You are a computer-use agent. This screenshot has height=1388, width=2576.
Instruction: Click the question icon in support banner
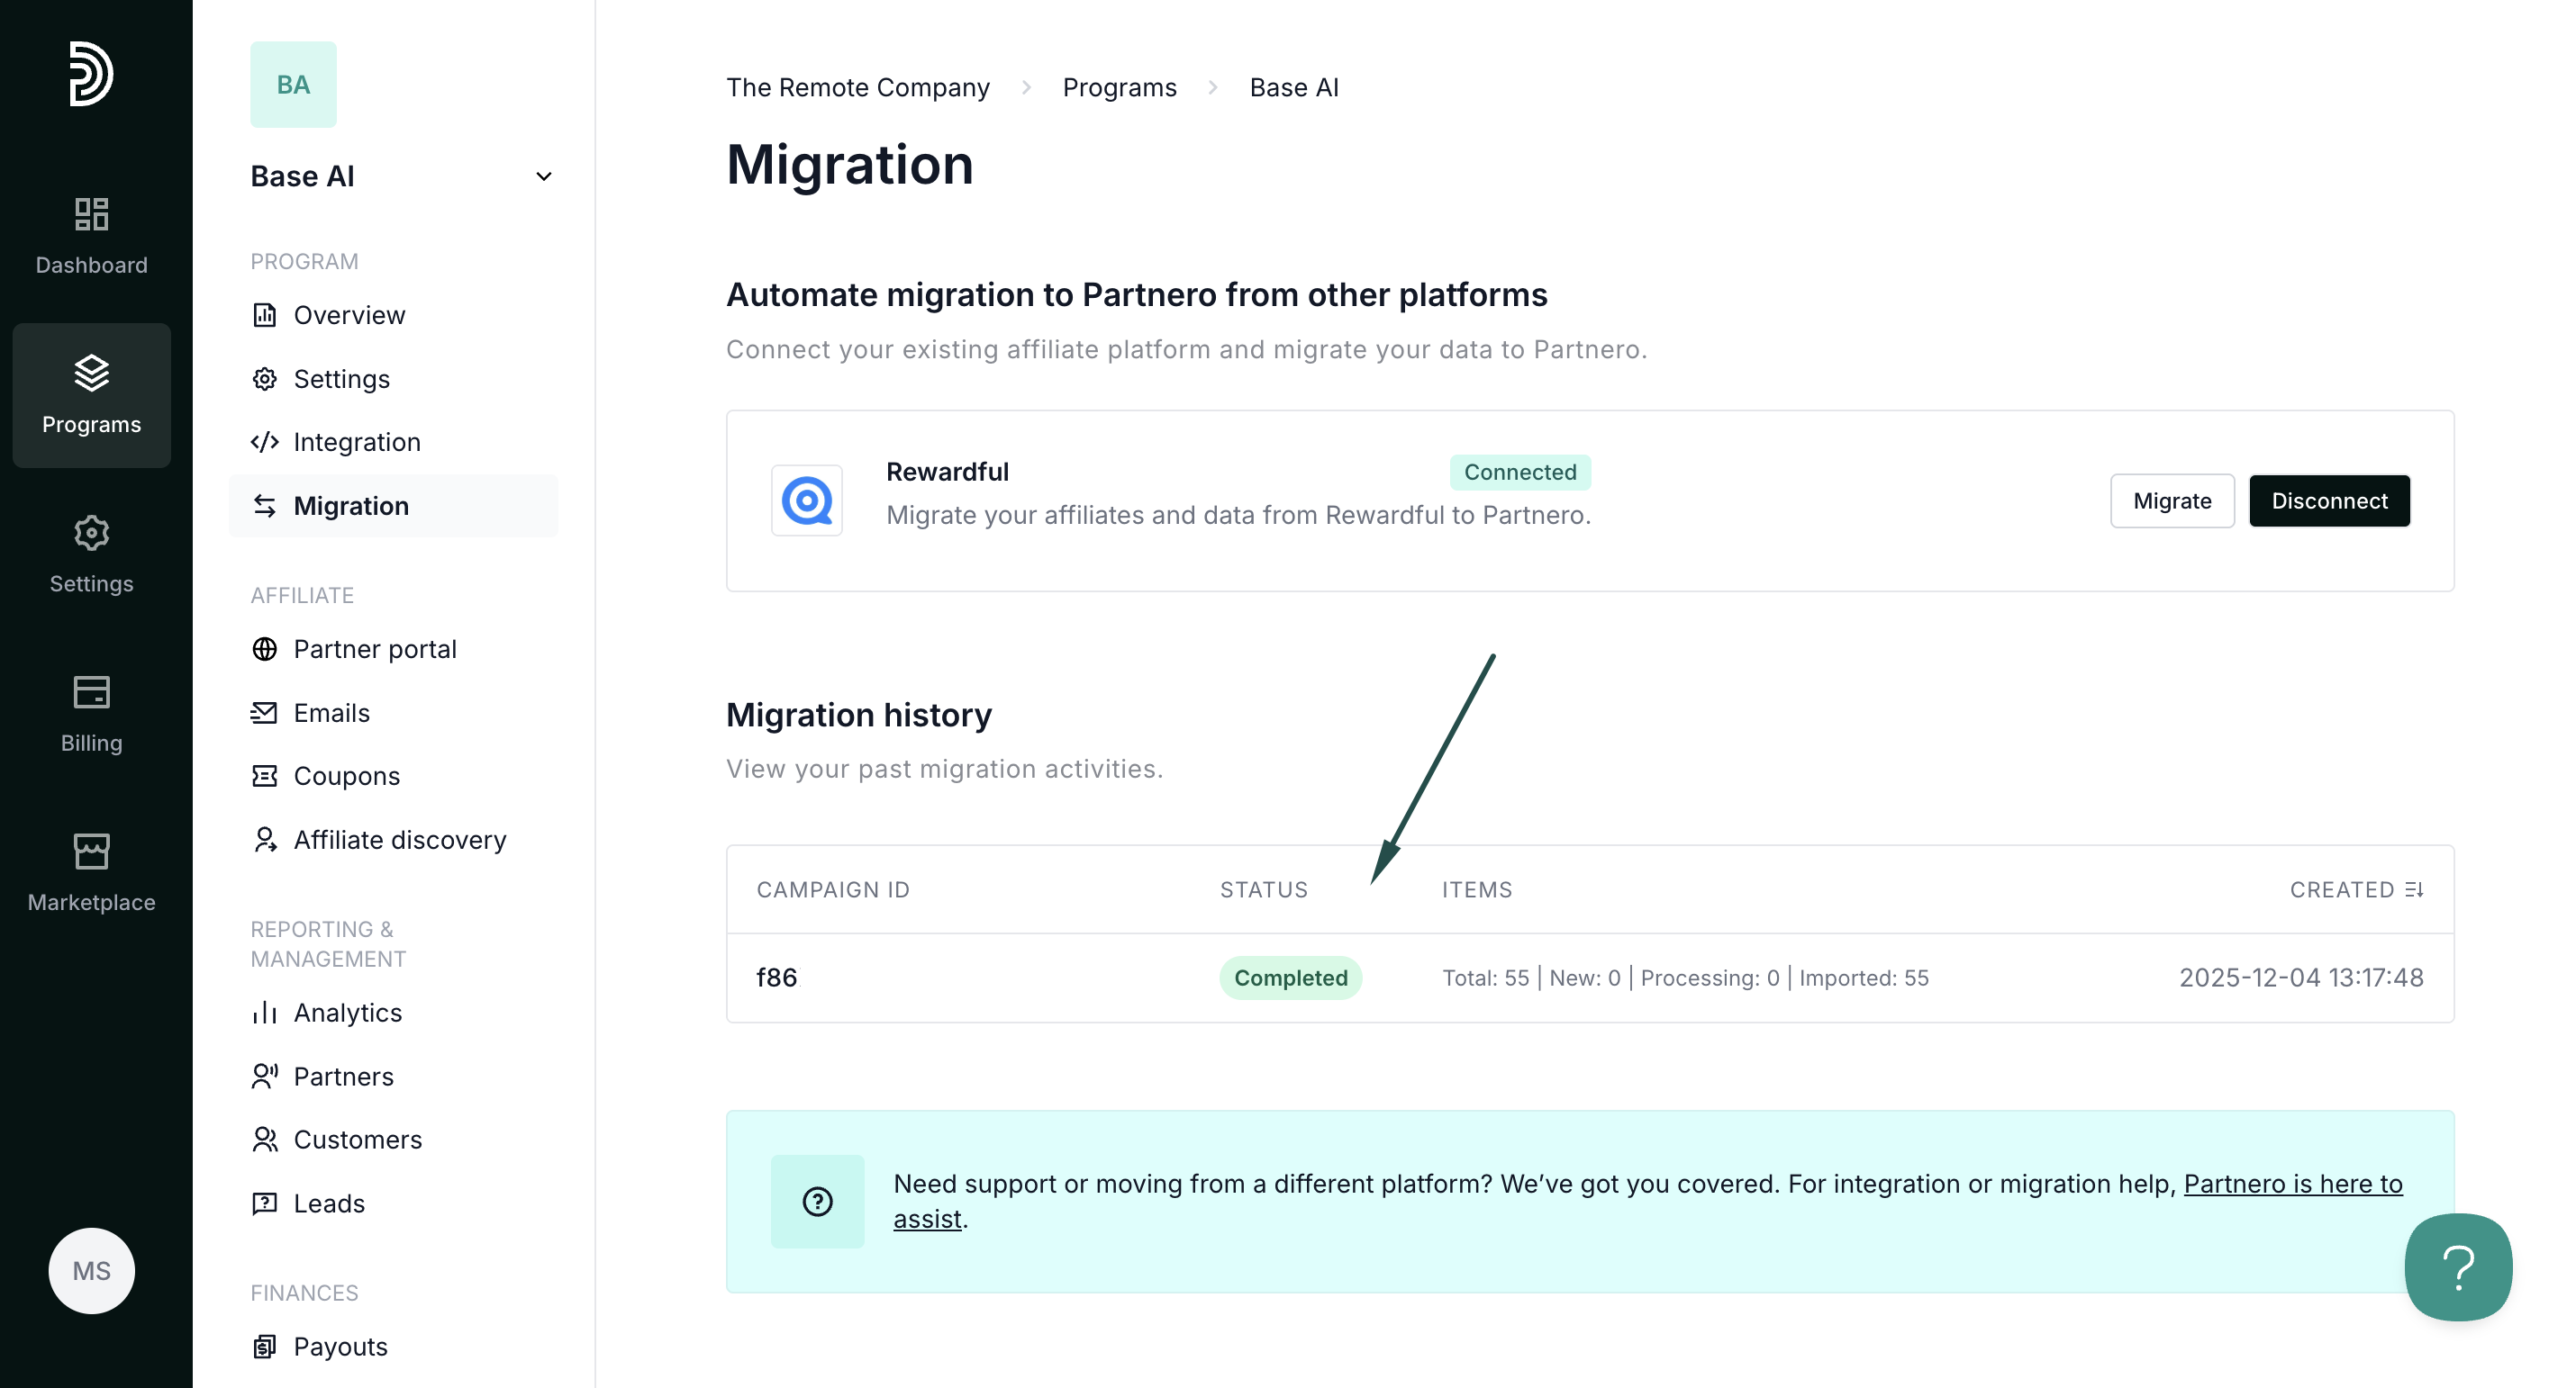point(817,1201)
